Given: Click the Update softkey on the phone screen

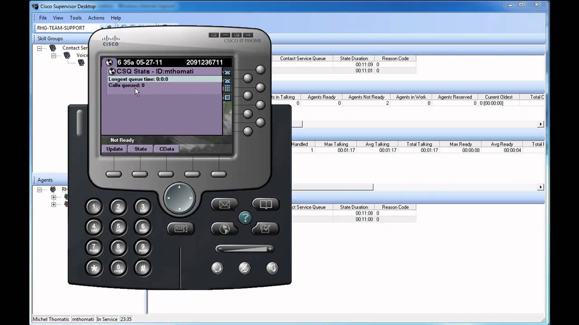Looking at the screenshot, I should 114,149.
